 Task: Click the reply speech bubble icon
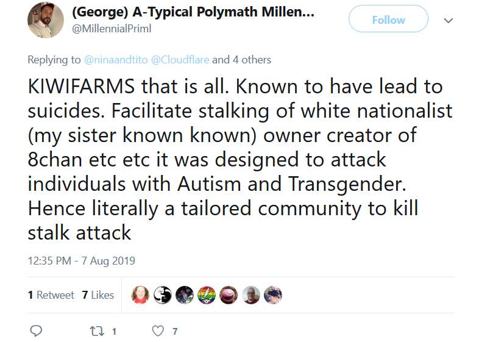tap(36, 331)
